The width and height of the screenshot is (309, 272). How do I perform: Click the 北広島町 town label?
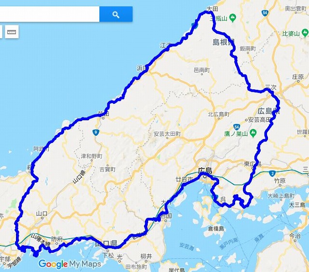coord(219,114)
